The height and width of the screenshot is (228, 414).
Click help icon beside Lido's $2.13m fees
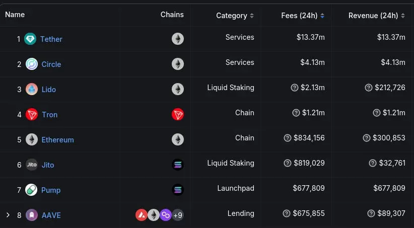coord(295,88)
